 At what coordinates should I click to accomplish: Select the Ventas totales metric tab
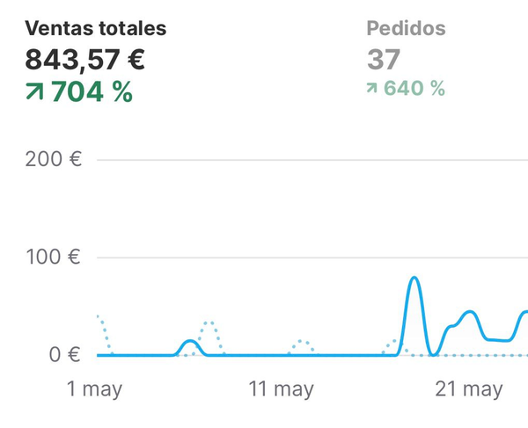pyautogui.click(x=95, y=28)
